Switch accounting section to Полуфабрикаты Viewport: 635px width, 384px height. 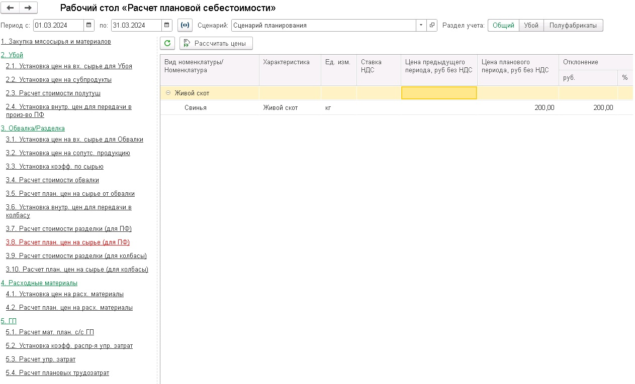point(573,25)
